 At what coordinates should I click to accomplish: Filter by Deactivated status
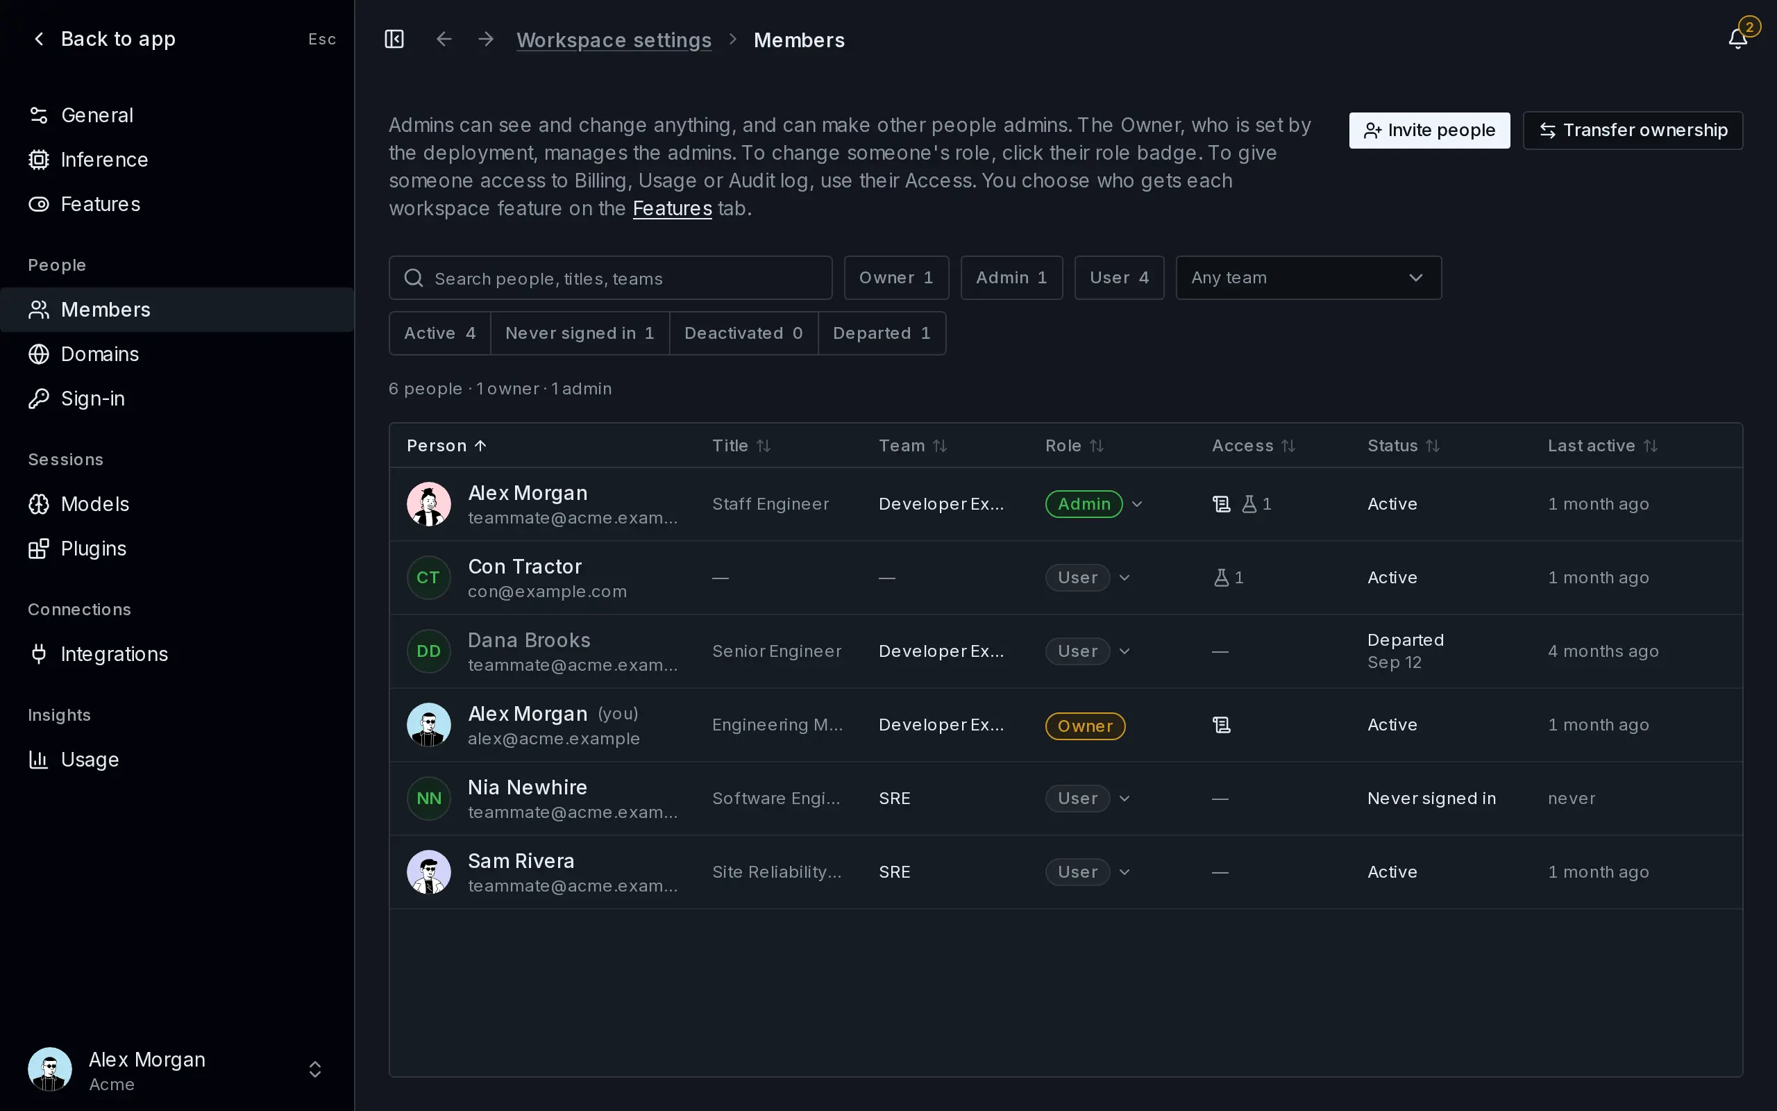(743, 333)
